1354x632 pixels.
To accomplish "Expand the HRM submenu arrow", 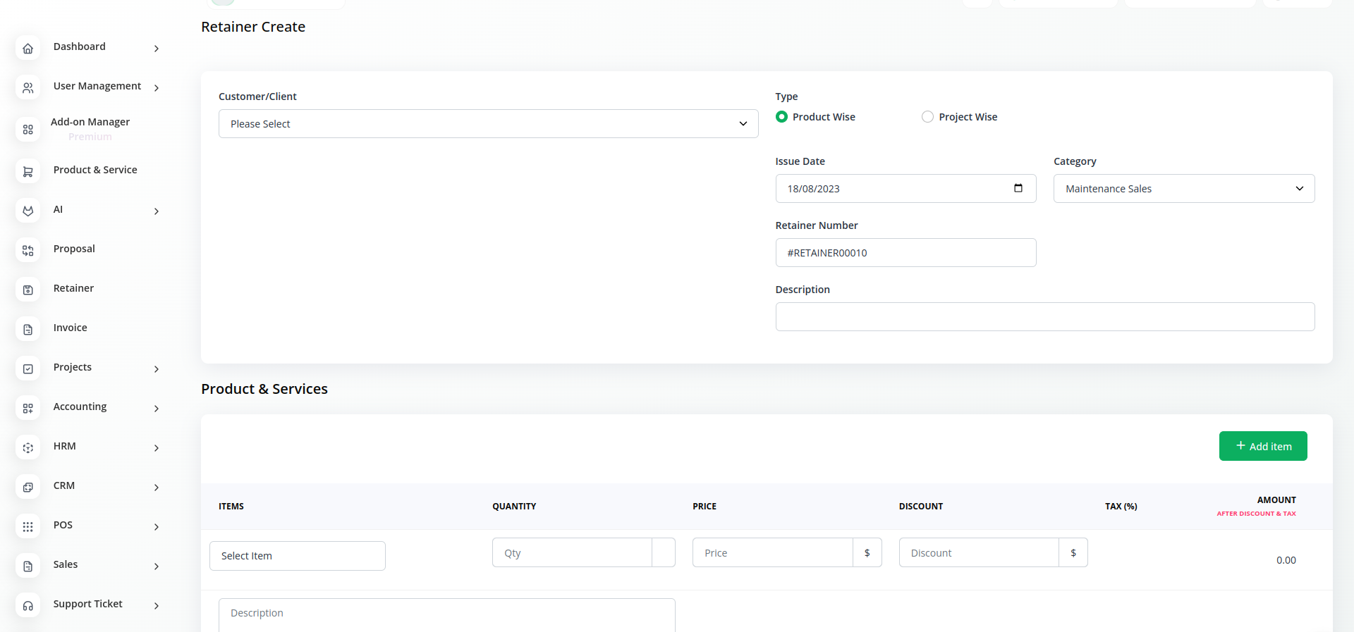I will point(157,448).
